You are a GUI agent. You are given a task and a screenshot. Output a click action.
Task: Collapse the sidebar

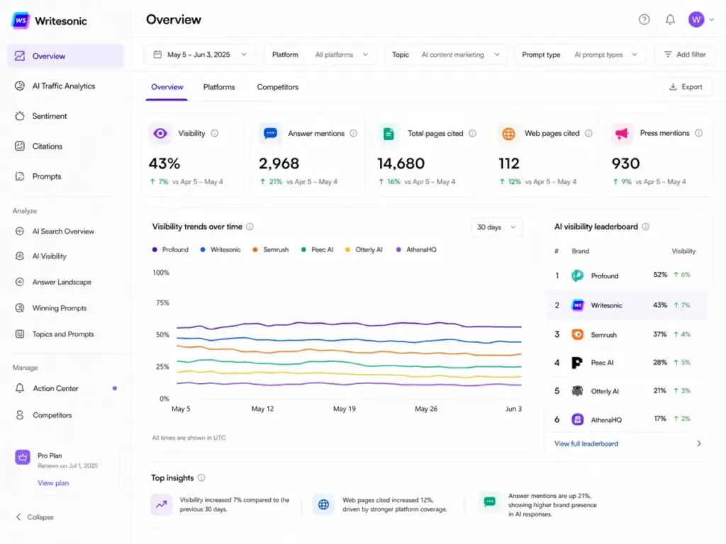click(35, 517)
